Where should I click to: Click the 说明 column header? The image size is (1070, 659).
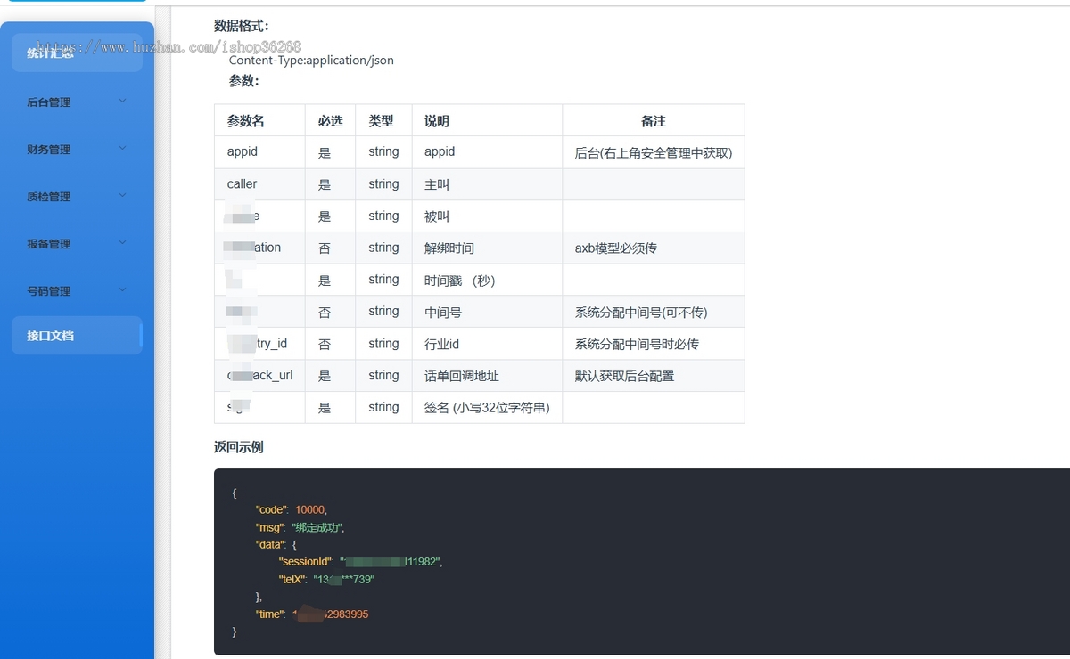point(487,120)
